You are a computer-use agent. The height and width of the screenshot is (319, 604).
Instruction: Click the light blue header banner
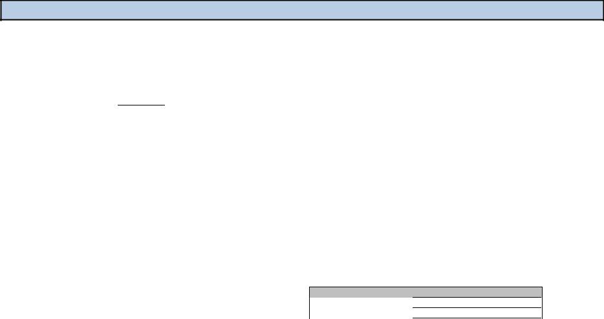pos(302,10)
